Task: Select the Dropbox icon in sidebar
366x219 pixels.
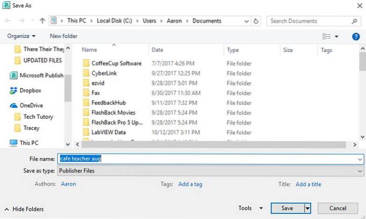Action: tap(14, 90)
